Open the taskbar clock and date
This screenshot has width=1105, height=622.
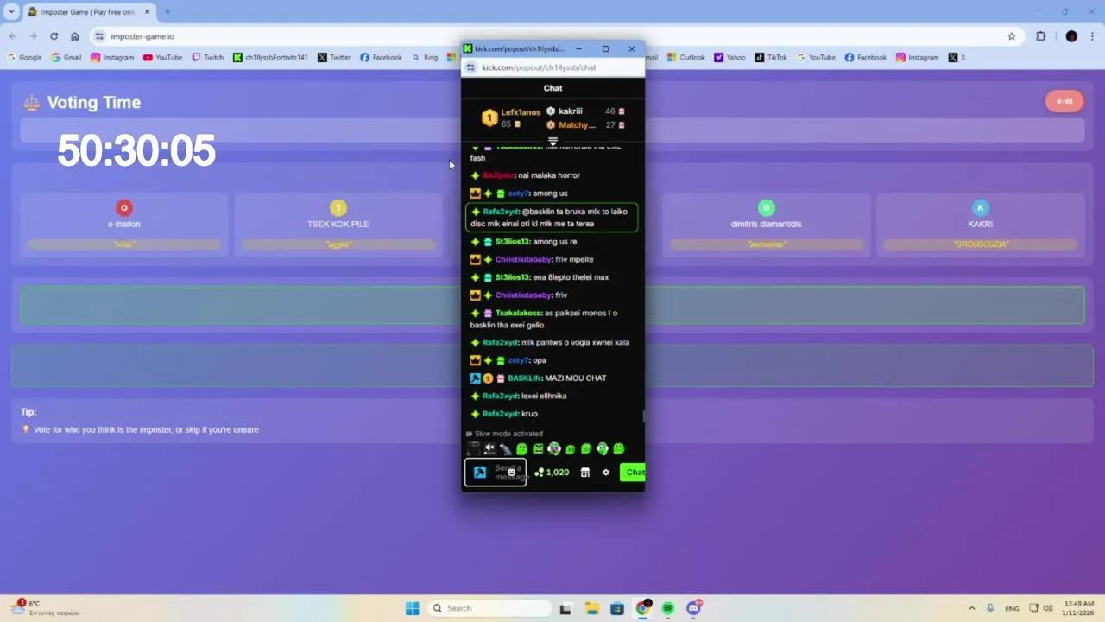(x=1080, y=608)
